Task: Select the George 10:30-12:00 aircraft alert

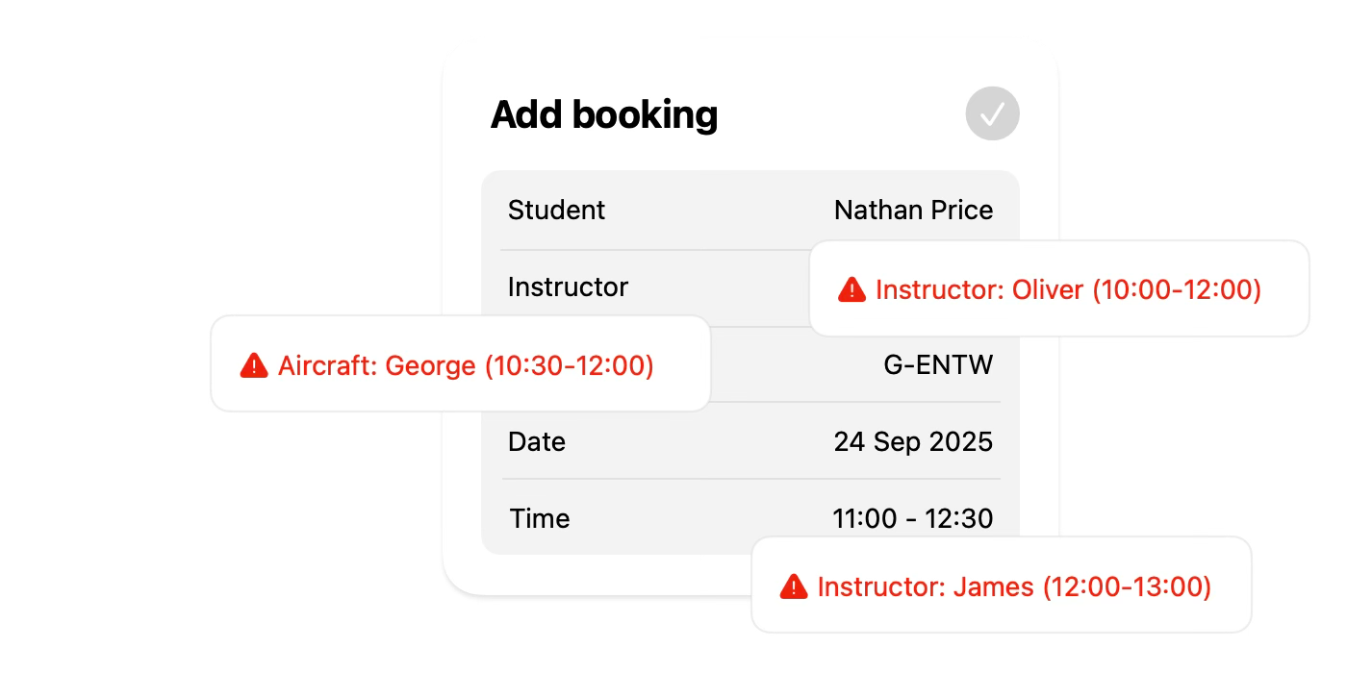Action: coord(460,364)
